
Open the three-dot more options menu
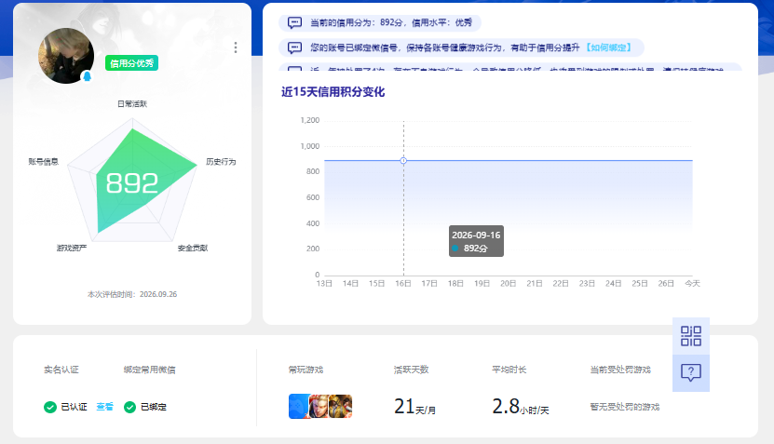(236, 47)
